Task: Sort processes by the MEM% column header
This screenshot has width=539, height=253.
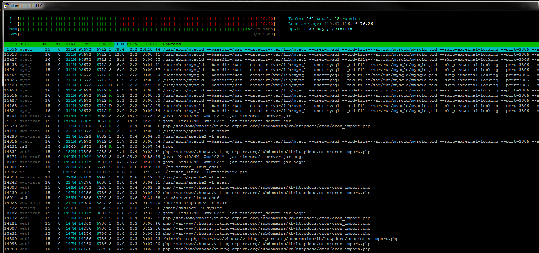Action: click(x=132, y=44)
